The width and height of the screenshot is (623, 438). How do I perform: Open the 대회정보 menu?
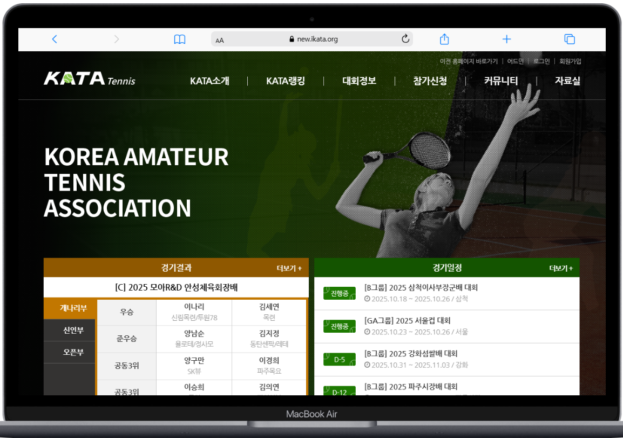pyautogui.click(x=359, y=81)
